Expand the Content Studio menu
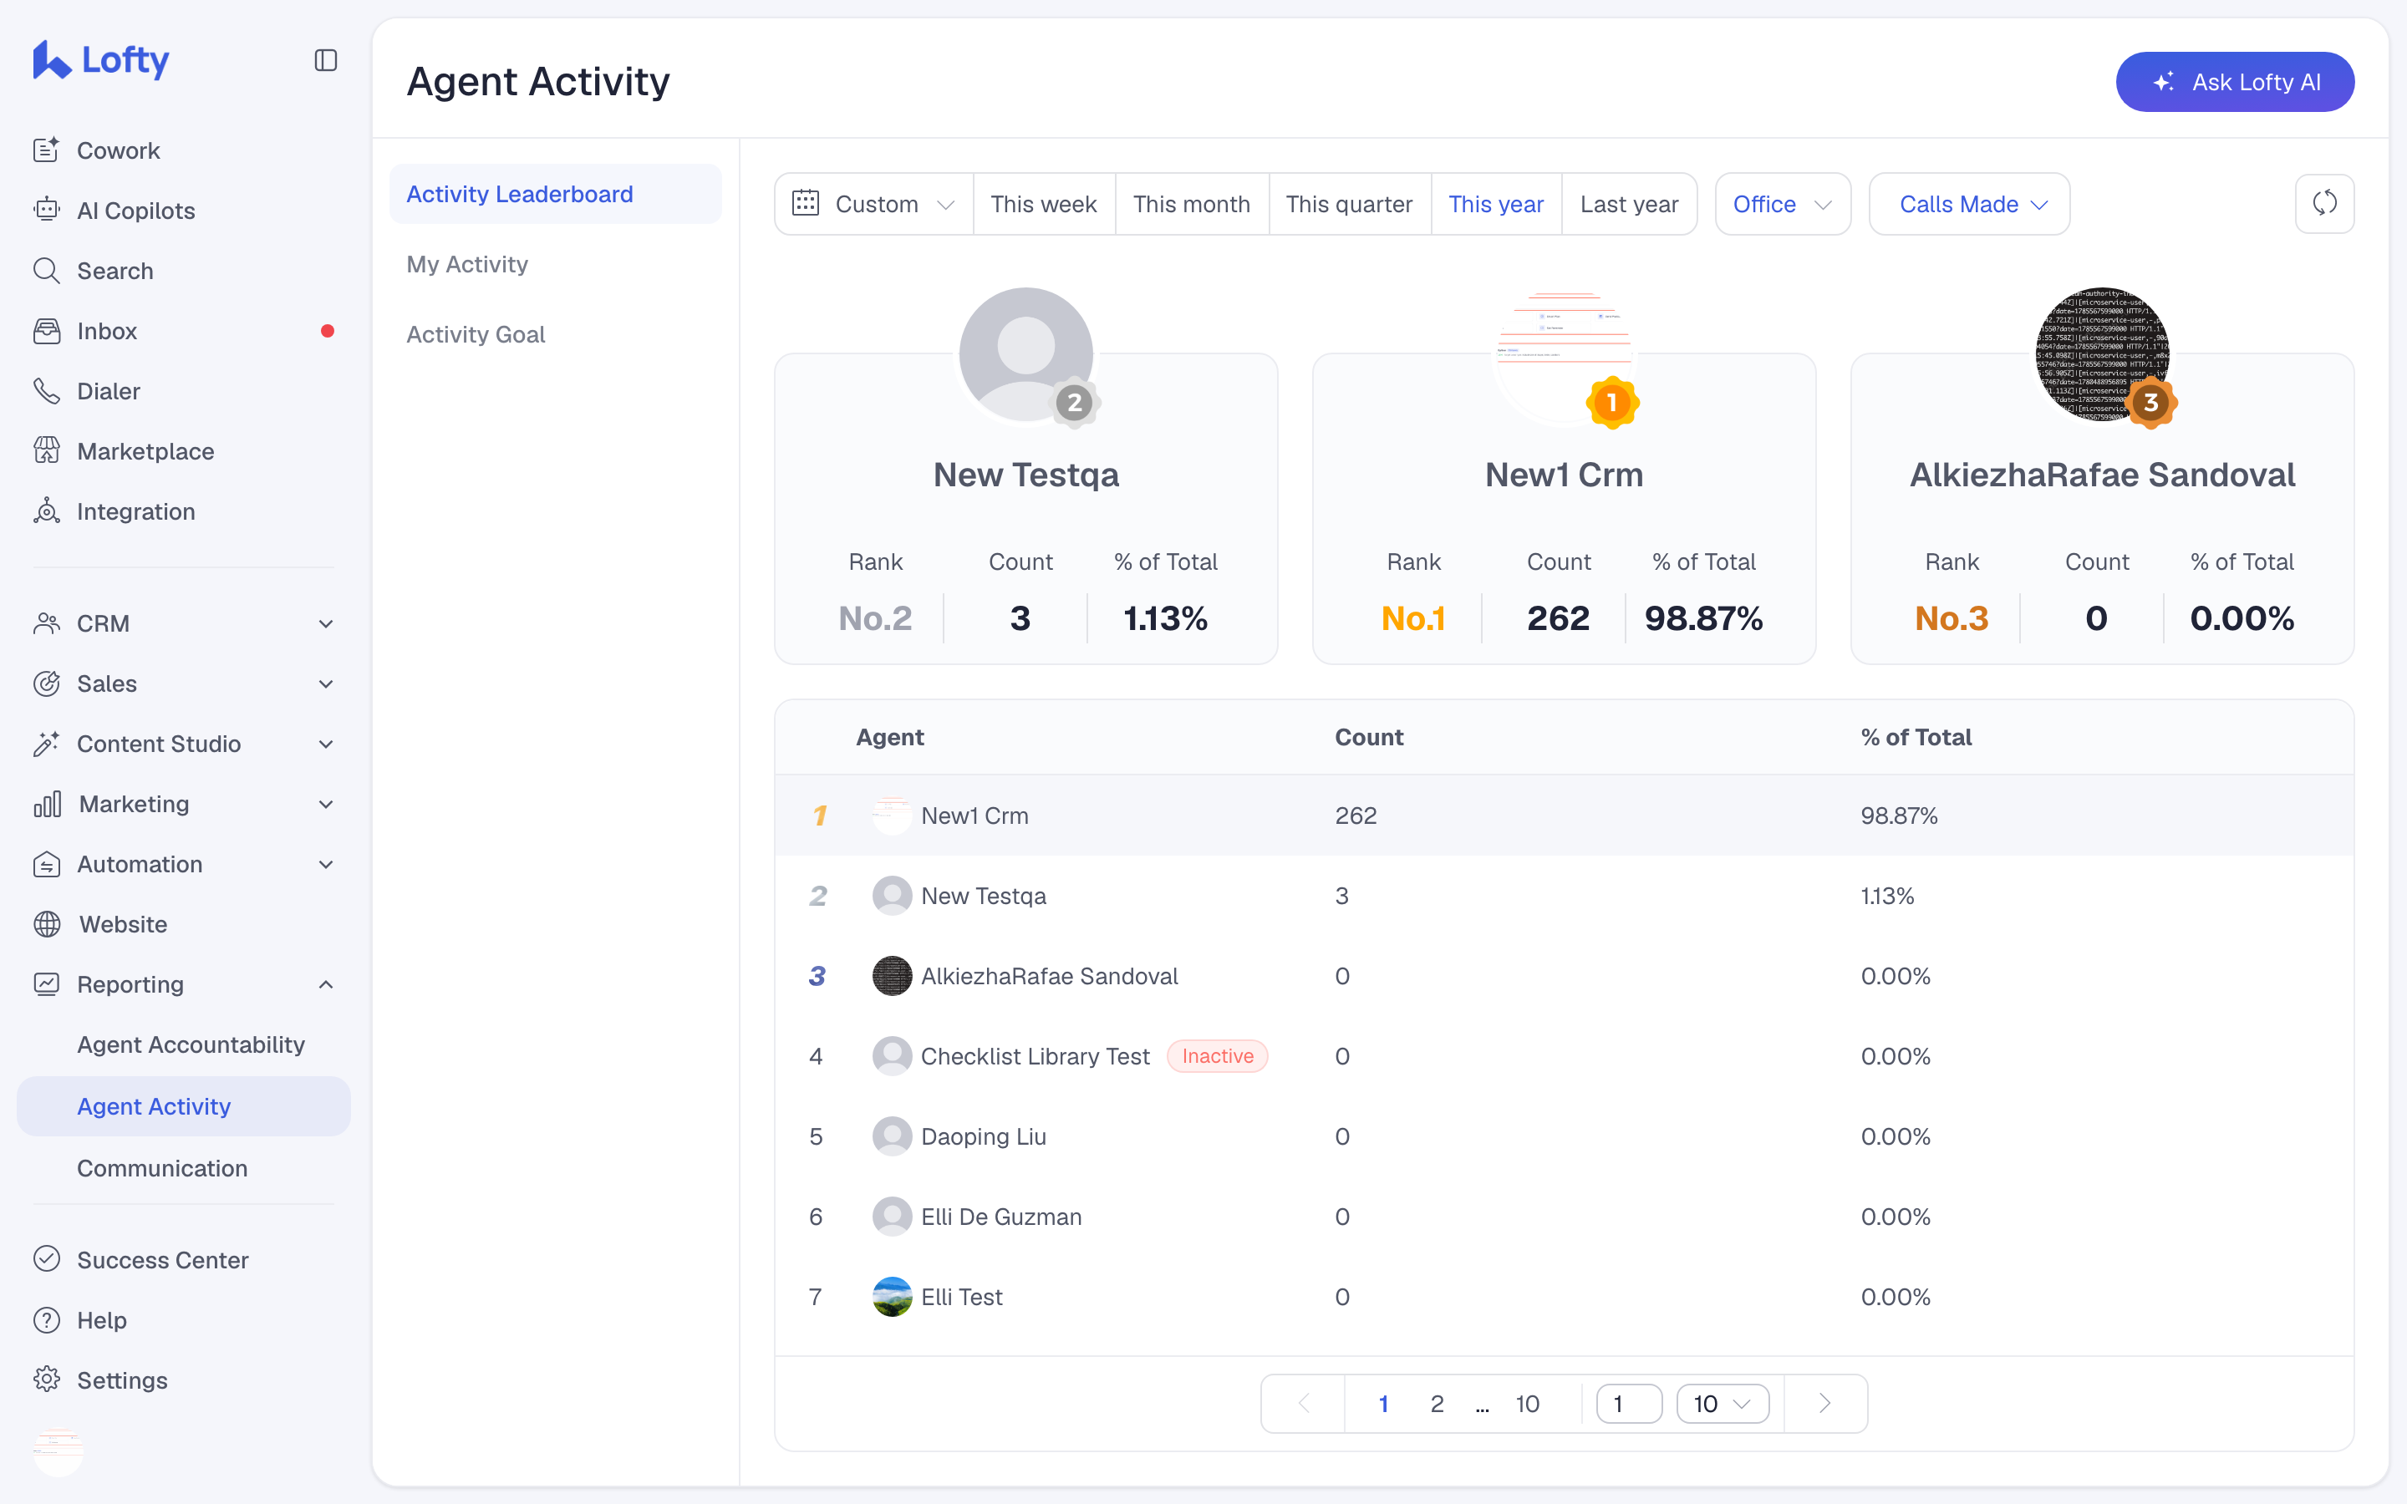This screenshot has height=1504, width=2407. [x=183, y=744]
